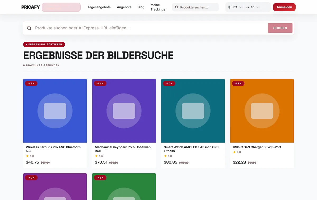Click the 6 Produkte gefunden text
The height and width of the screenshot is (200, 317).
point(41,65)
